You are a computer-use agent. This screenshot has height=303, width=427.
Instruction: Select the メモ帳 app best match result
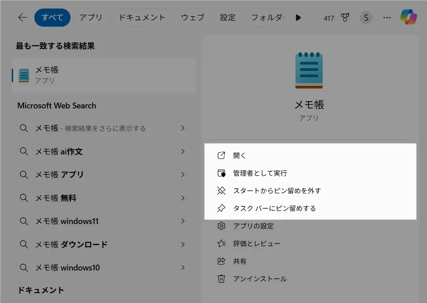pyautogui.click(x=104, y=75)
